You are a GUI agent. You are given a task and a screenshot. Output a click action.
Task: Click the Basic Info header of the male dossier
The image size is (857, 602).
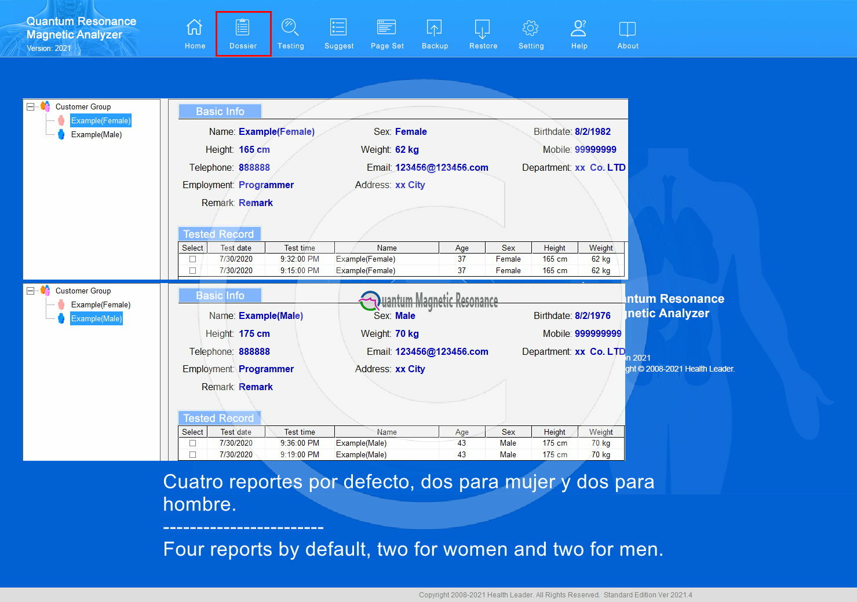pyautogui.click(x=220, y=295)
